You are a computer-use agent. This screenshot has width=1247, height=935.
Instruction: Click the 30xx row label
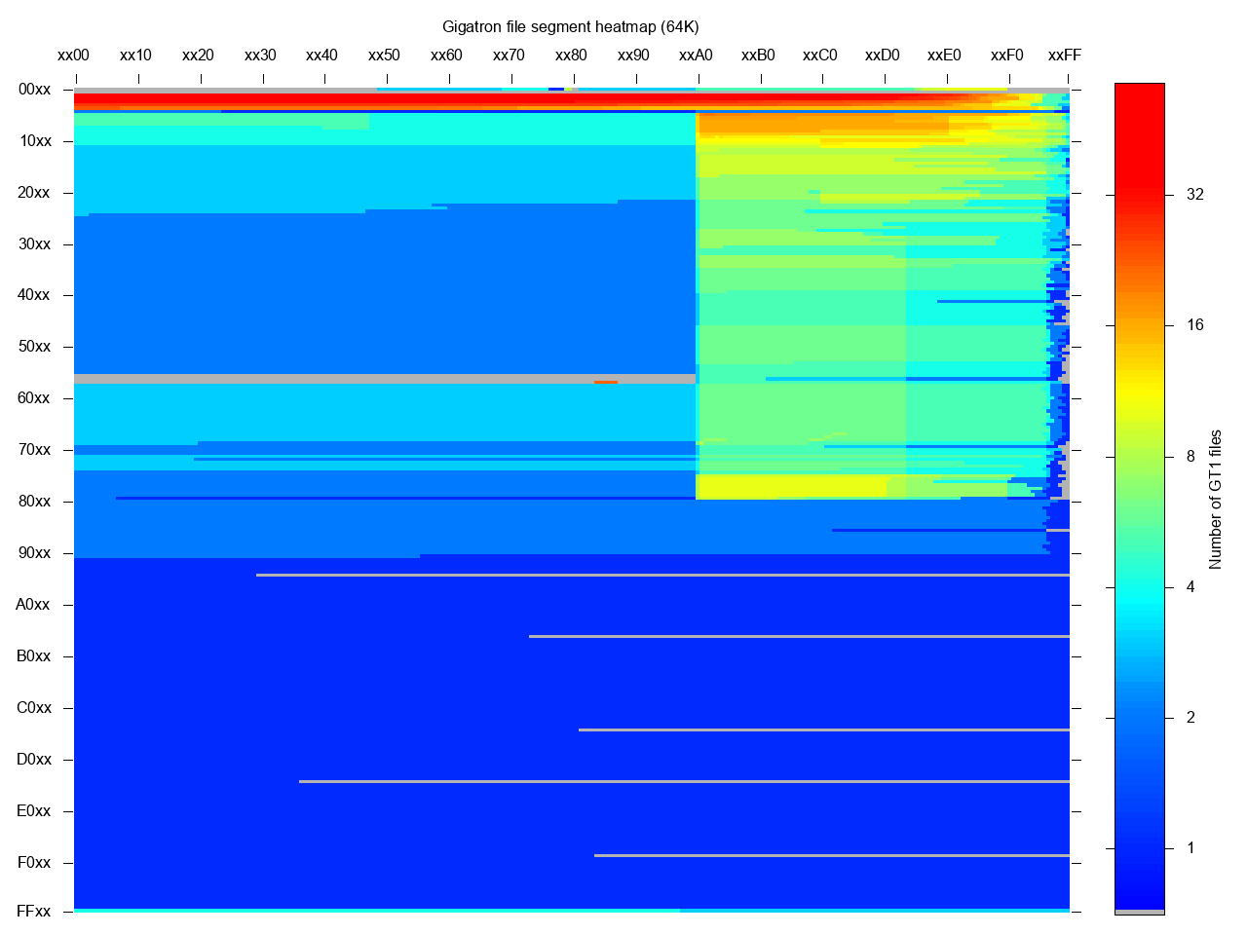click(x=35, y=244)
